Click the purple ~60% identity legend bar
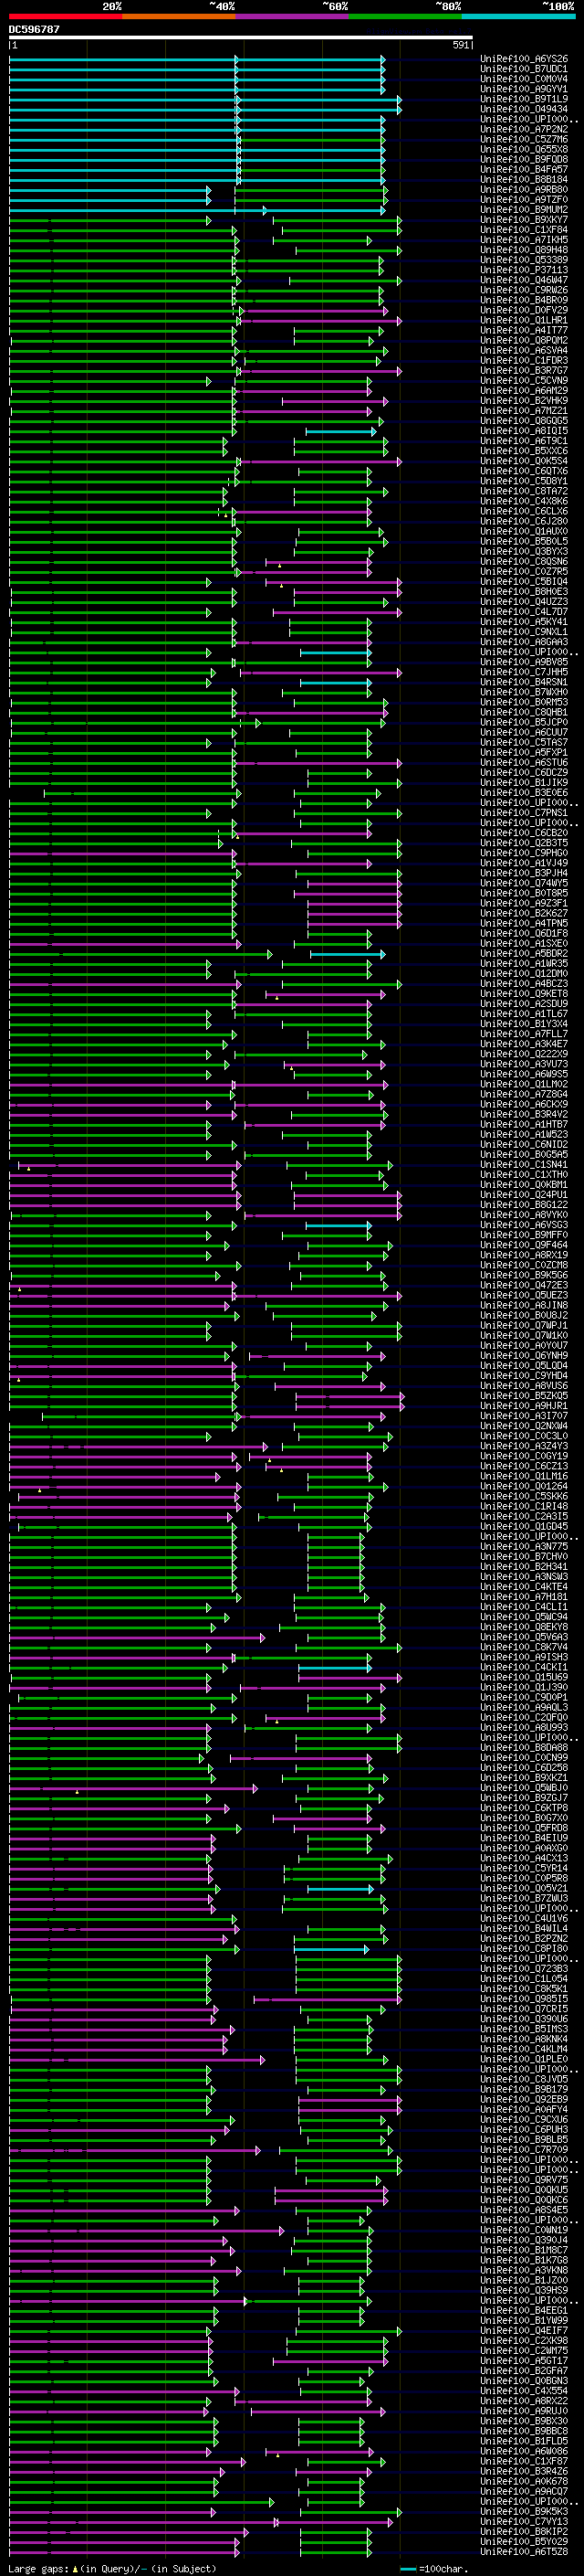The image size is (584, 2576). [293, 16]
